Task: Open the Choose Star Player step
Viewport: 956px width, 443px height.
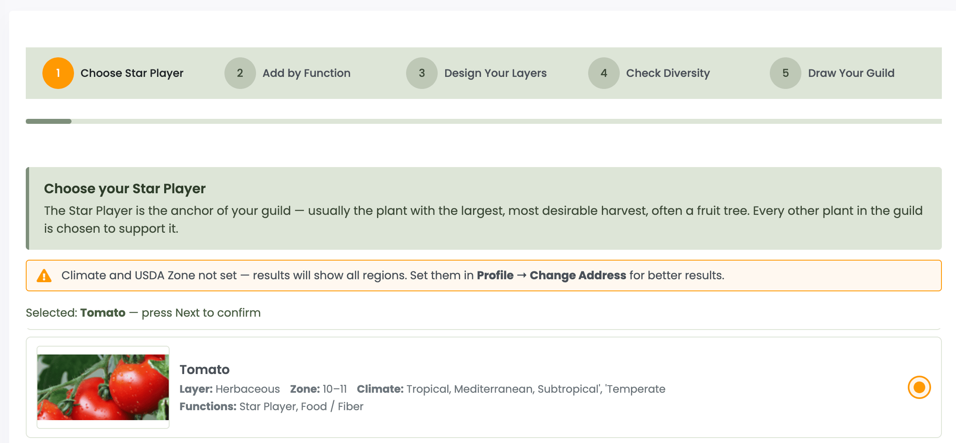Action: [x=132, y=73]
